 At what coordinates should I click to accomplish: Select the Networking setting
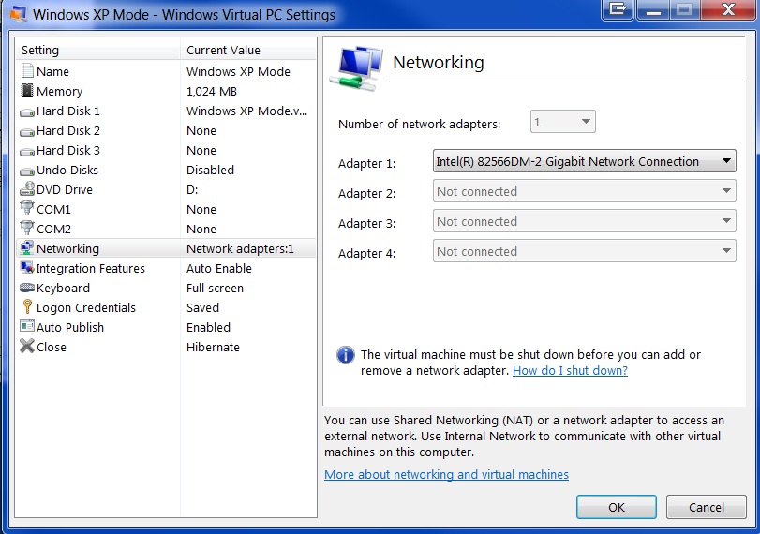(x=166, y=248)
